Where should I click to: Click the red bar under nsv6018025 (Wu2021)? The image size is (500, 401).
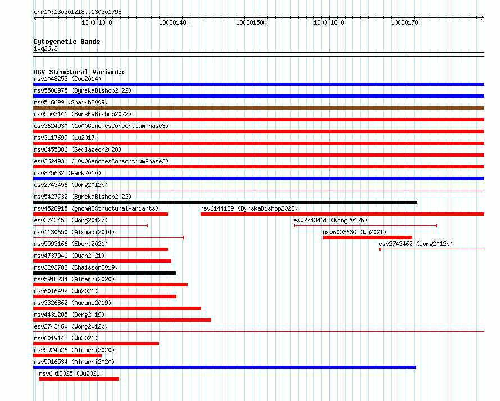pos(79,379)
